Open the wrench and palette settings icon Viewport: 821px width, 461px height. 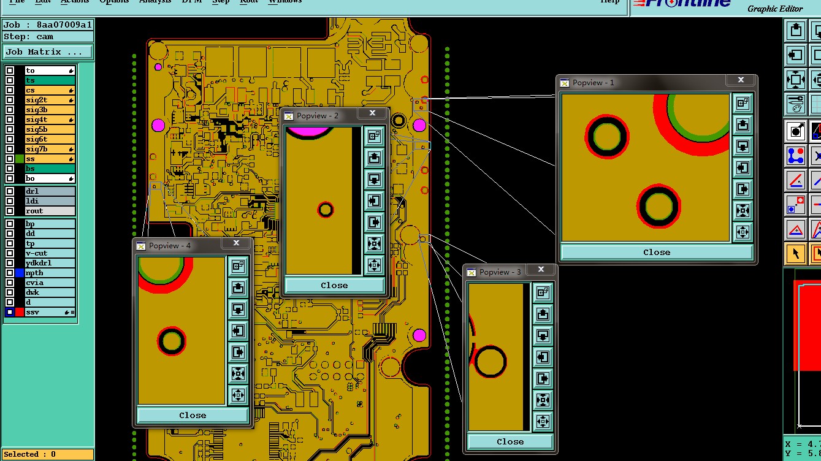click(795, 104)
